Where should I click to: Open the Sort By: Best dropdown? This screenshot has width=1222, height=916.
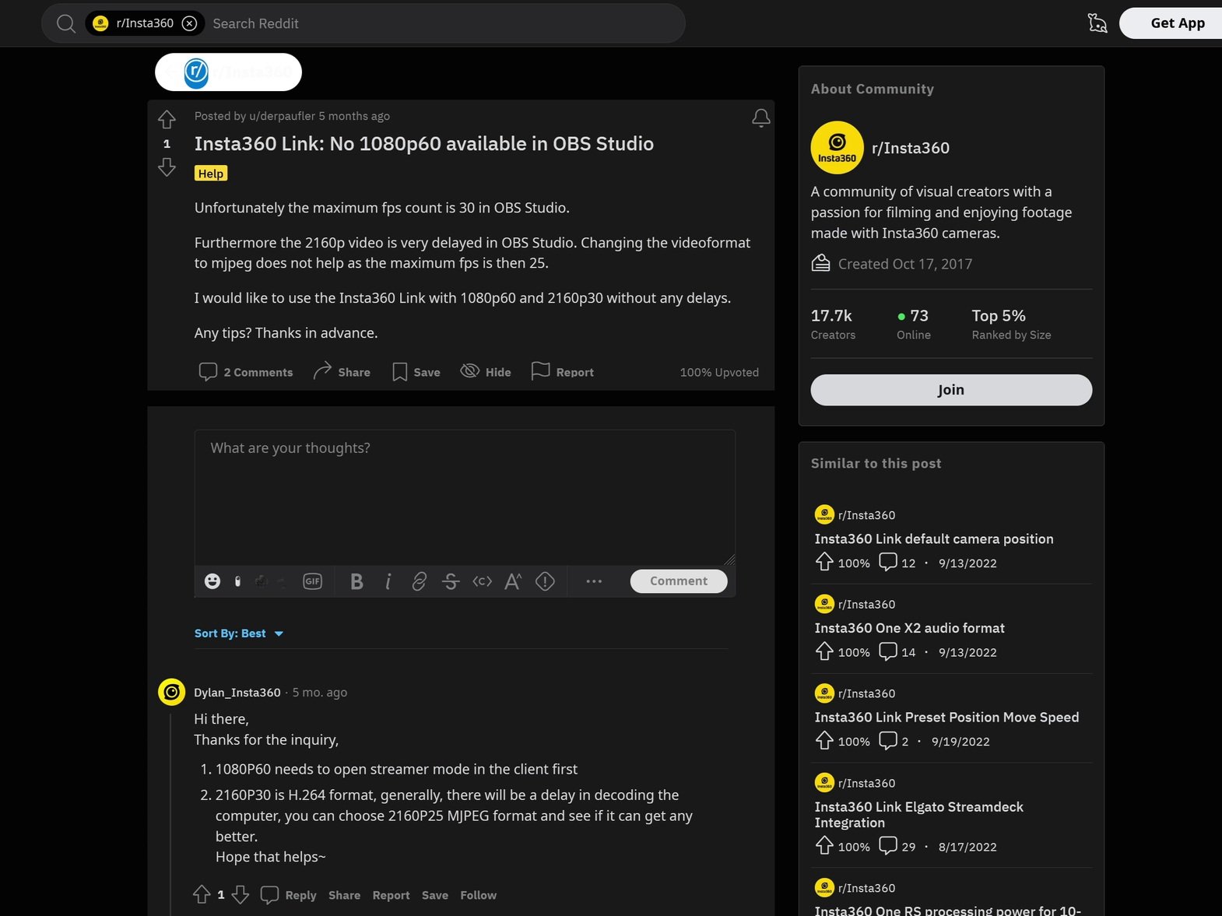tap(239, 633)
